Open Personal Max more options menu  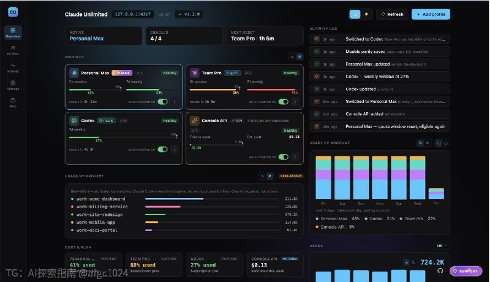click(175, 102)
